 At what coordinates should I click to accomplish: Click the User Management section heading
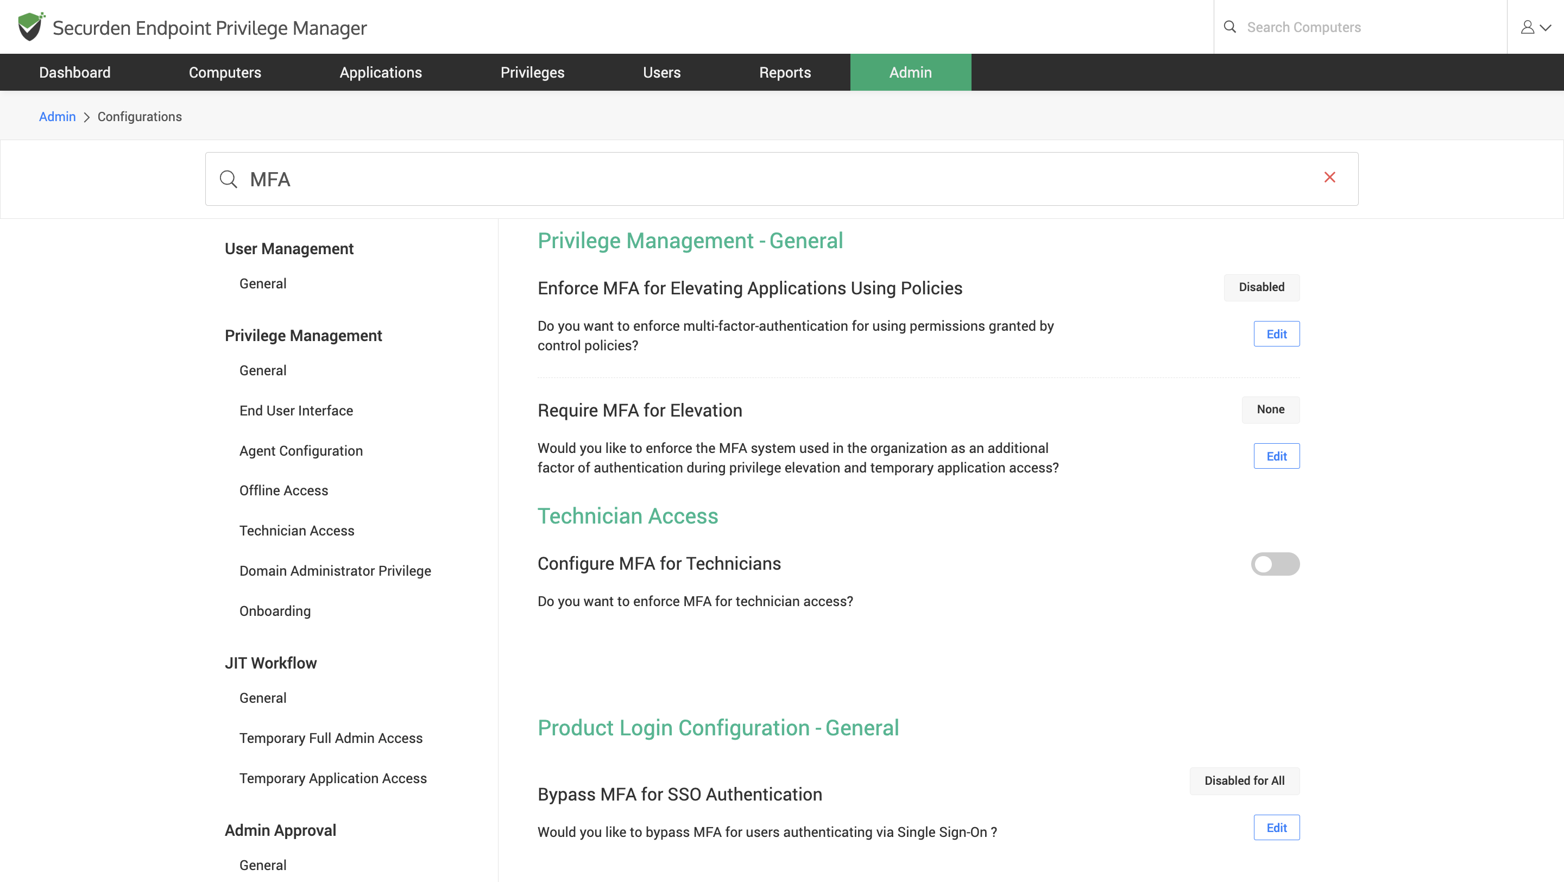pos(289,249)
